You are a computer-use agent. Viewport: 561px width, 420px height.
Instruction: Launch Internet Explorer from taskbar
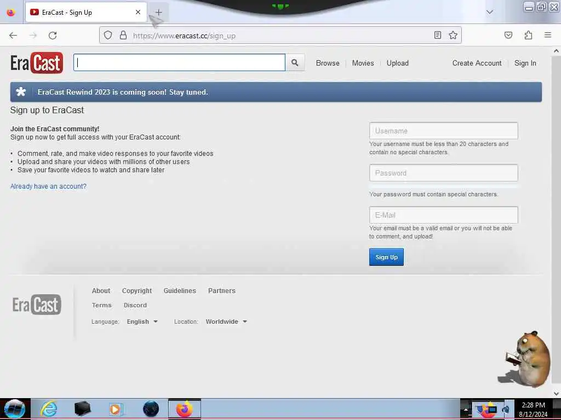49,409
